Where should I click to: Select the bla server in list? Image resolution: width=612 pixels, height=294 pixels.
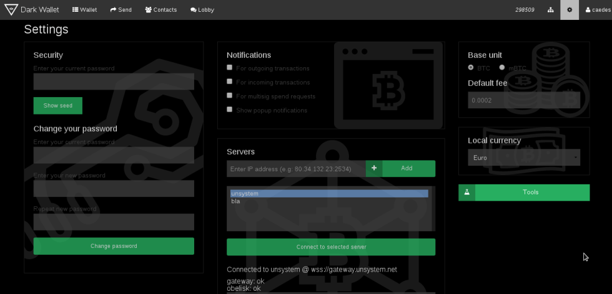(235, 201)
